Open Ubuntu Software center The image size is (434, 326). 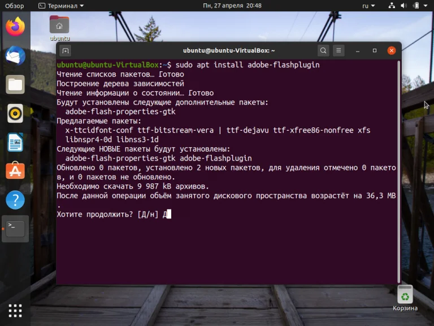[x=15, y=171]
